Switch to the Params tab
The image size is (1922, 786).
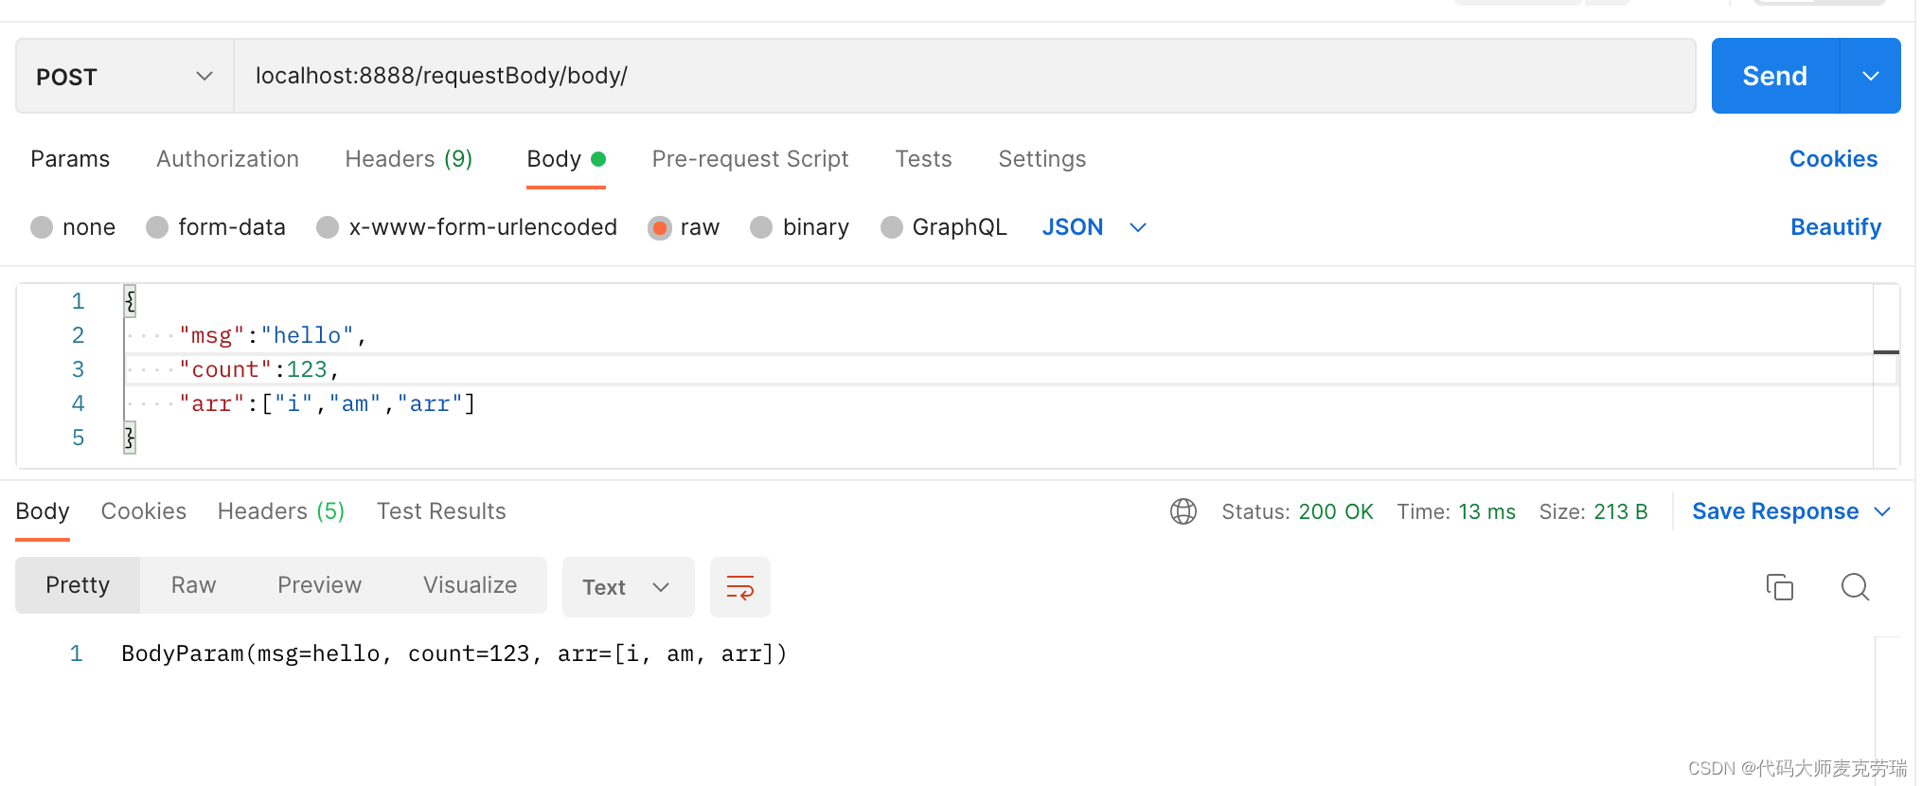point(70,159)
